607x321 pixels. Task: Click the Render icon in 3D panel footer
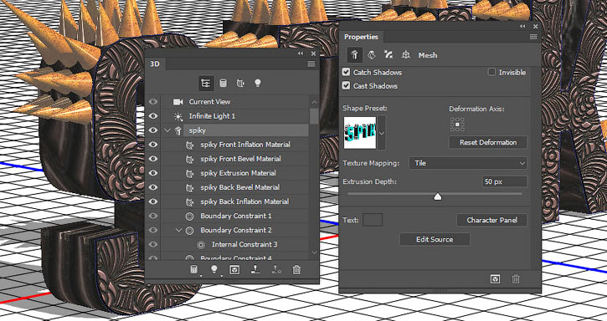pos(234,269)
